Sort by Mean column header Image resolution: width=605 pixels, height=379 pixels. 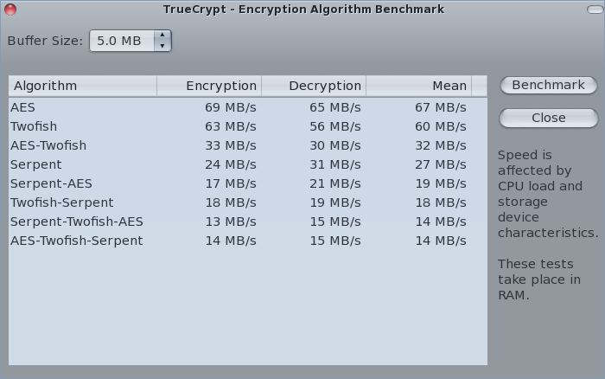click(418, 86)
